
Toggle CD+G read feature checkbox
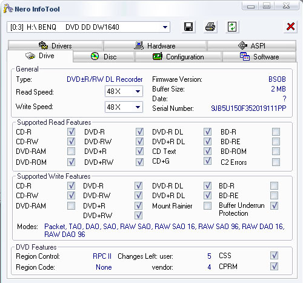[x=207, y=161]
